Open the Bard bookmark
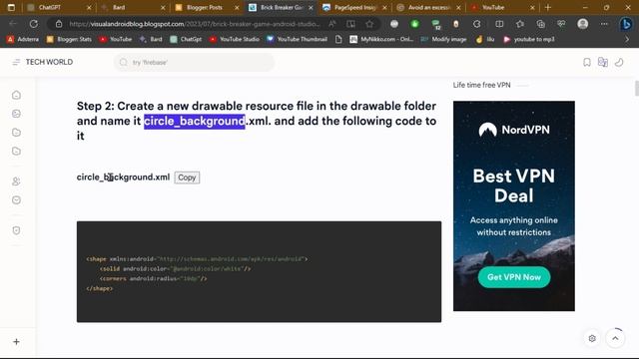 tap(151, 39)
